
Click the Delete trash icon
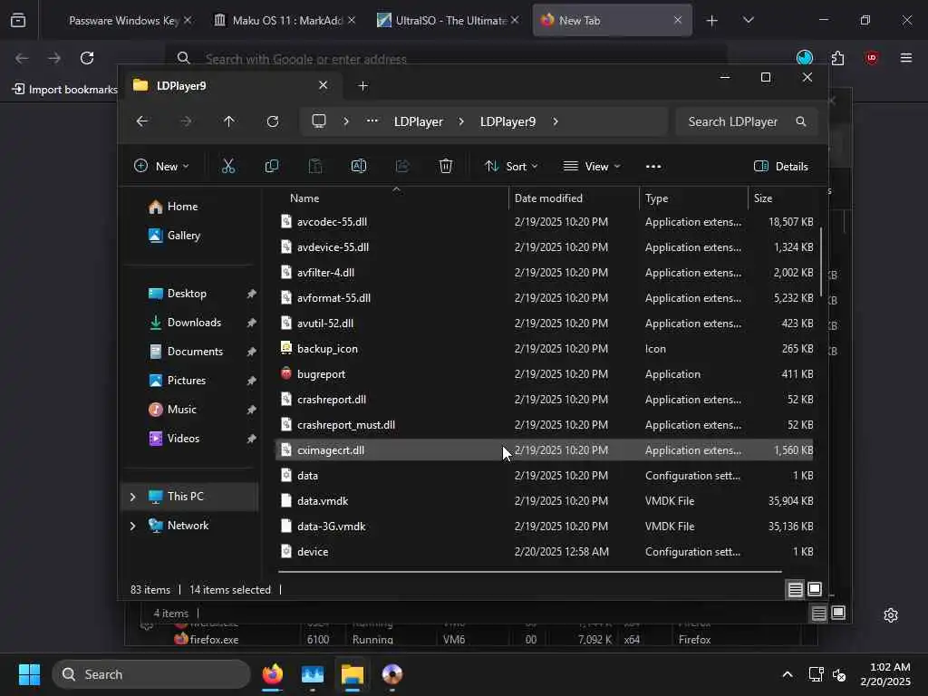click(446, 167)
